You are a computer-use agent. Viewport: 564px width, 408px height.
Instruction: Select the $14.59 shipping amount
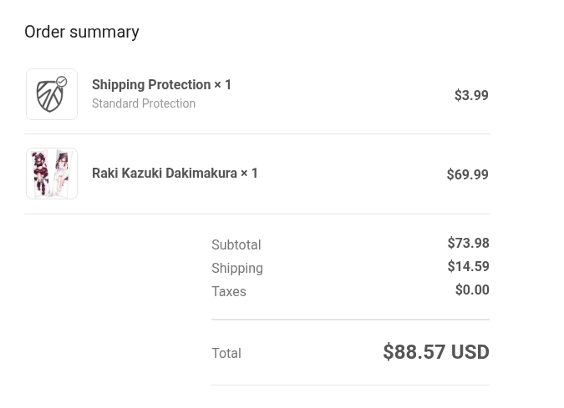click(x=468, y=266)
